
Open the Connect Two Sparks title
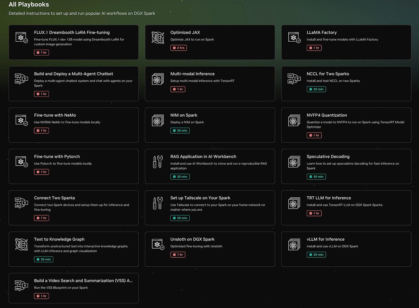pos(54,198)
